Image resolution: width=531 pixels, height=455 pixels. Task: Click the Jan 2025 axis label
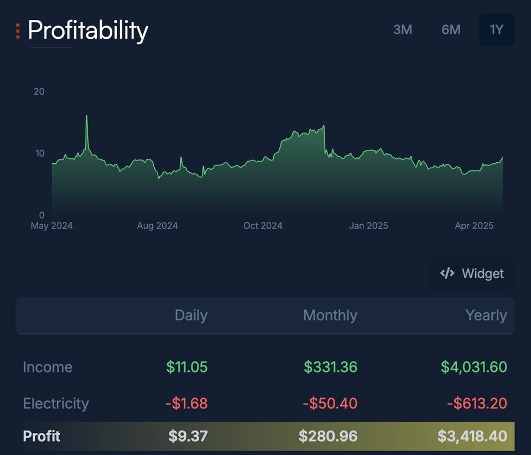[x=368, y=226]
